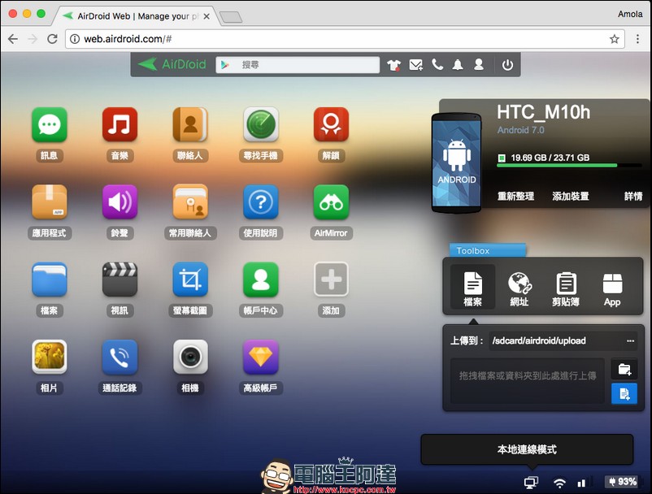The height and width of the screenshot is (494, 652).
Task: Click the drag-and-drop upload area
Action: tap(528, 380)
